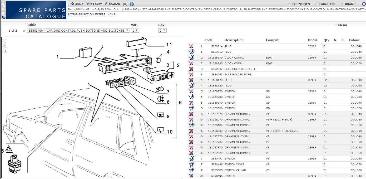Zoom in on the parts diagram
The height and width of the screenshot is (179, 366).
(x=4, y=46)
